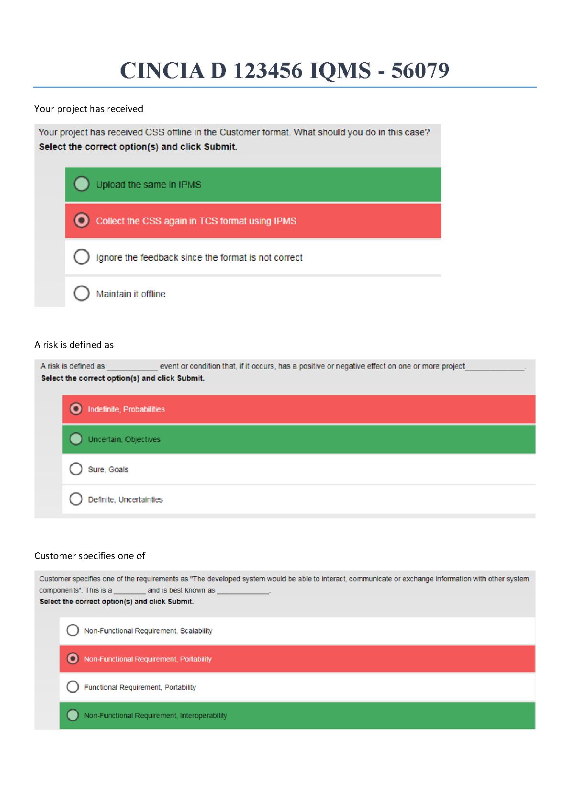
Task: Select 'Collect the CSS again in TCS format' radio
Action: [81, 220]
